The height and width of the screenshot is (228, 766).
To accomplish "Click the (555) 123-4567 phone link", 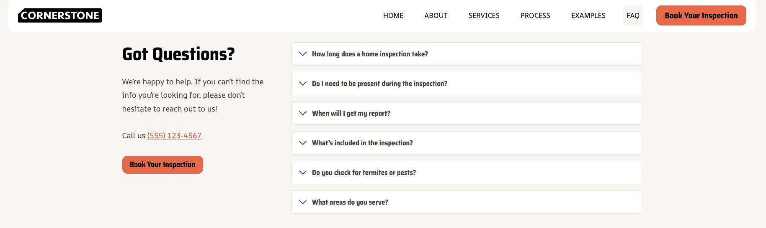I will (174, 136).
